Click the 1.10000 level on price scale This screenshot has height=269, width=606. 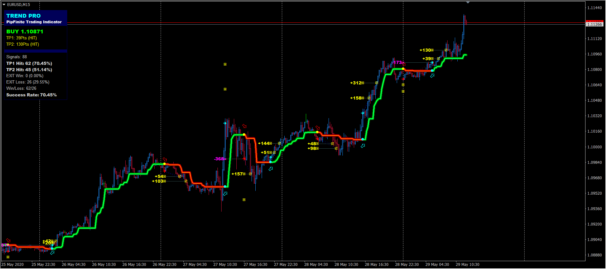(594, 147)
